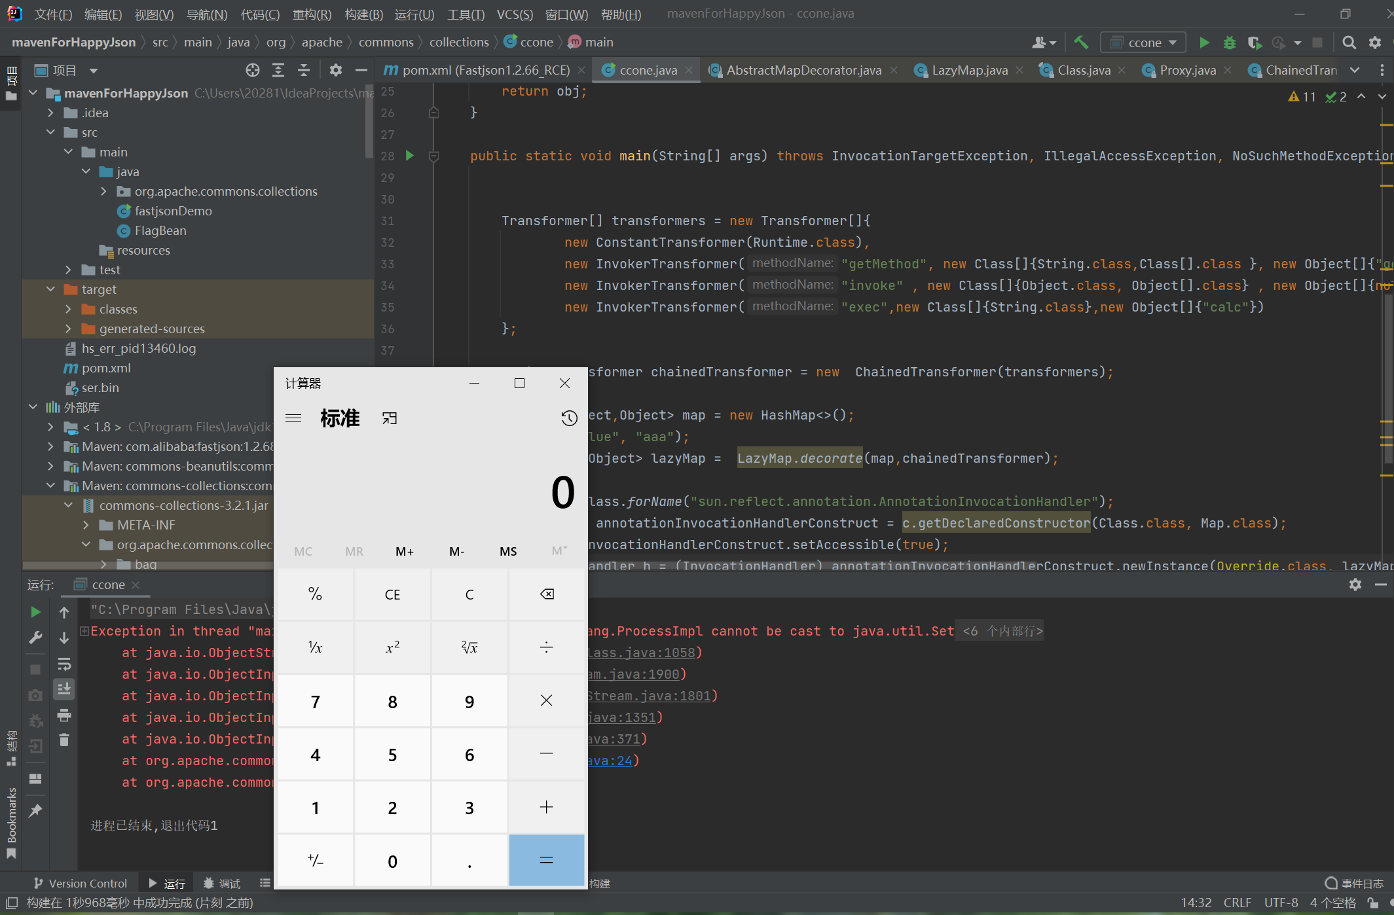This screenshot has height=915, width=1394.
Task: Open calculator navigation hamburger menu
Action: tap(293, 418)
